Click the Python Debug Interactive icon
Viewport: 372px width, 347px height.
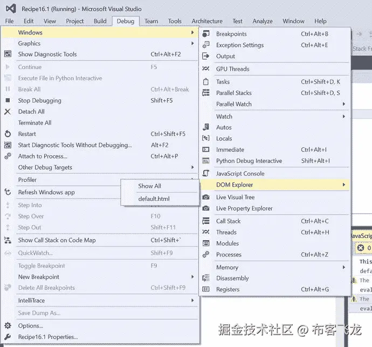(x=206, y=161)
